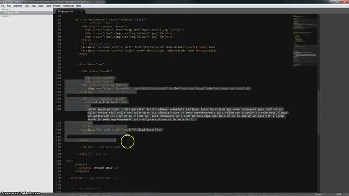Open the Help menu
The height and width of the screenshot is (196, 349).
[79, 6]
